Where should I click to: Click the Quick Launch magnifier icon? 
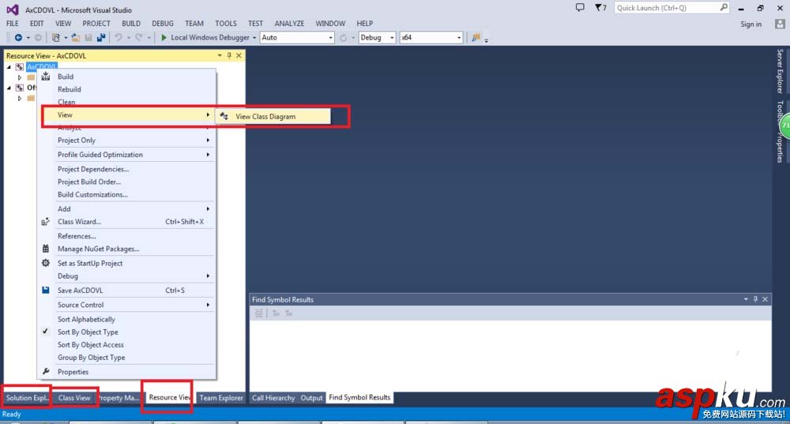pyautogui.click(x=724, y=8)
